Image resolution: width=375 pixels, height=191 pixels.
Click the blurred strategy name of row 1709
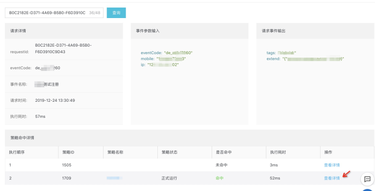click(x=115, y=178)
